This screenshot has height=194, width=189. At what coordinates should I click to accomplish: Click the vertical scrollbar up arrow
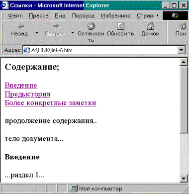[184, 62]
